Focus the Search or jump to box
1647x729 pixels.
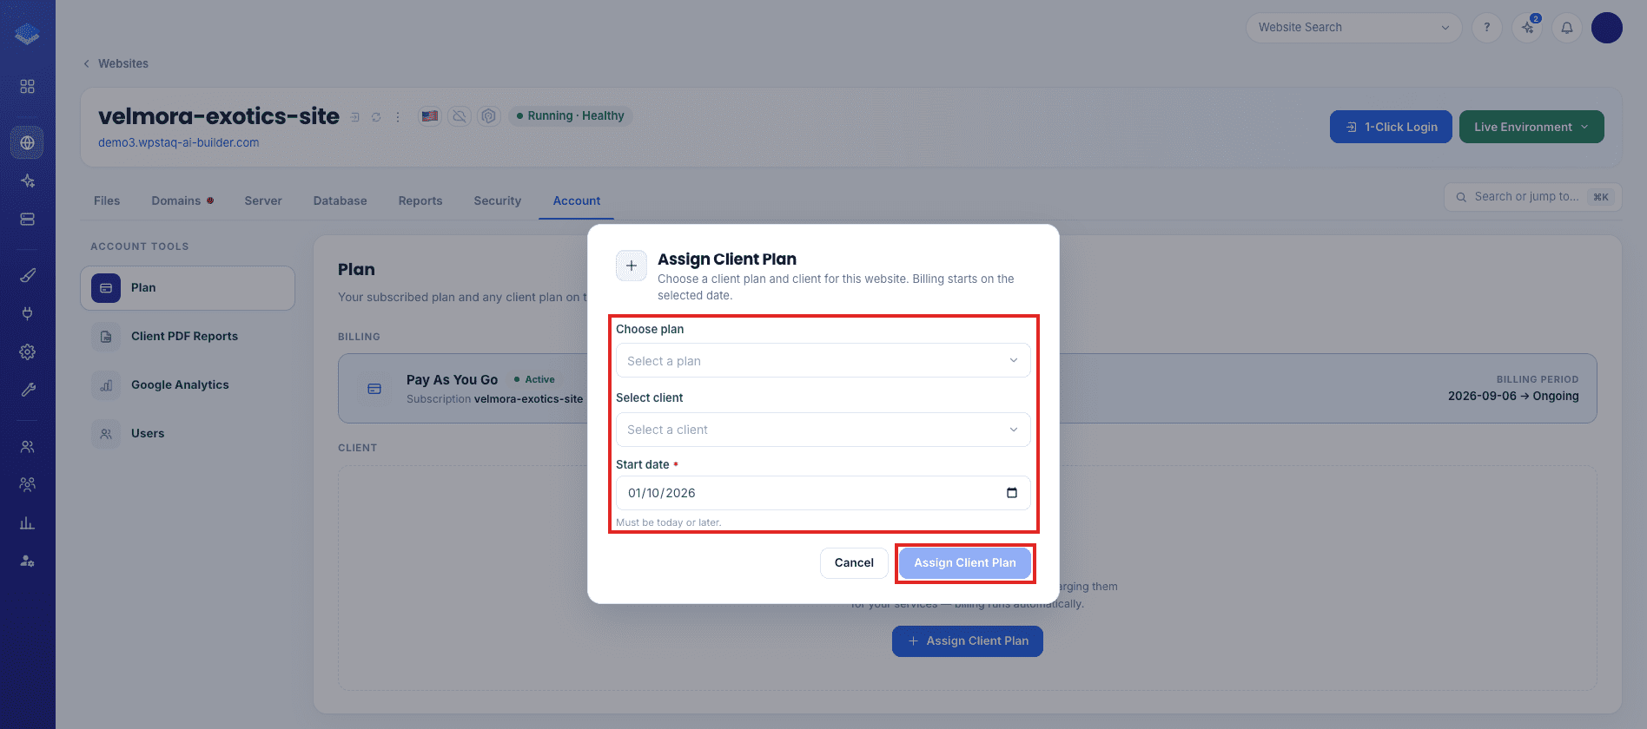(x=1533, y=197)
